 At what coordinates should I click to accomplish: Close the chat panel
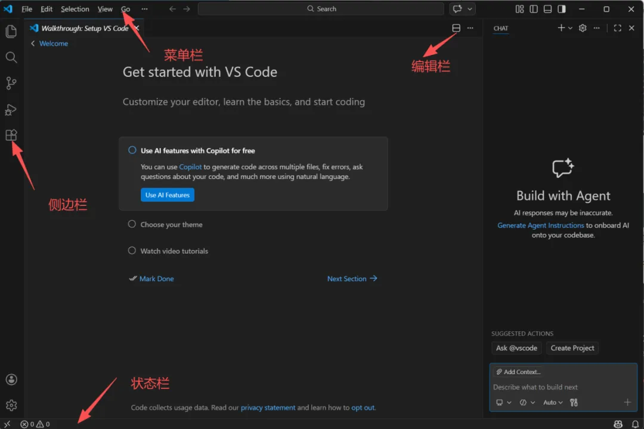(x=631, y=28)
